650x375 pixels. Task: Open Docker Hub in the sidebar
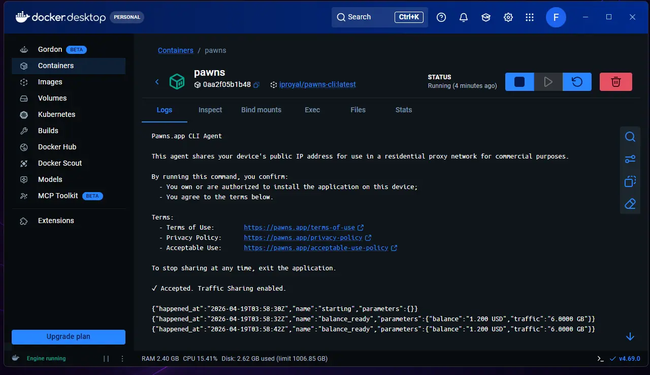click(69, 147)
